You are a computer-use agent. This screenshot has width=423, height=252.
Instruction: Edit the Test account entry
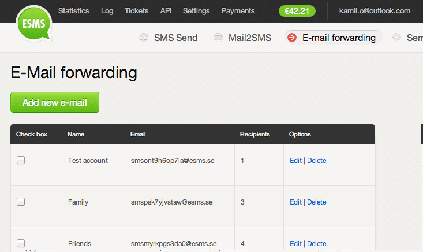point(295,161)
